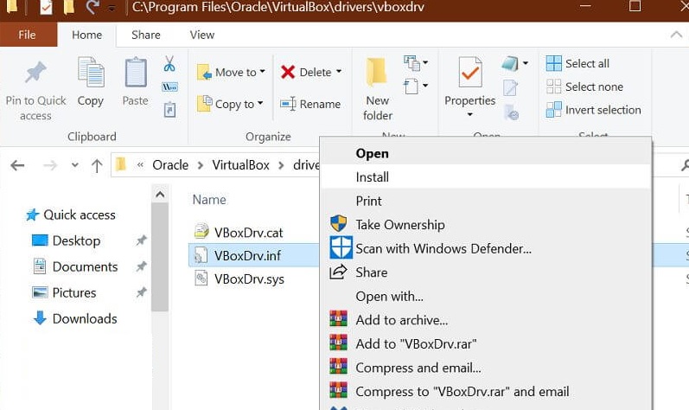Sort files by Name column header
Viewport: 689px width, 410px height.
pos(209,200)
